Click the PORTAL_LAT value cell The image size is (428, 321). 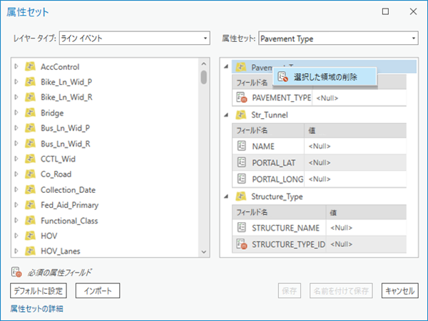point(355,162)
